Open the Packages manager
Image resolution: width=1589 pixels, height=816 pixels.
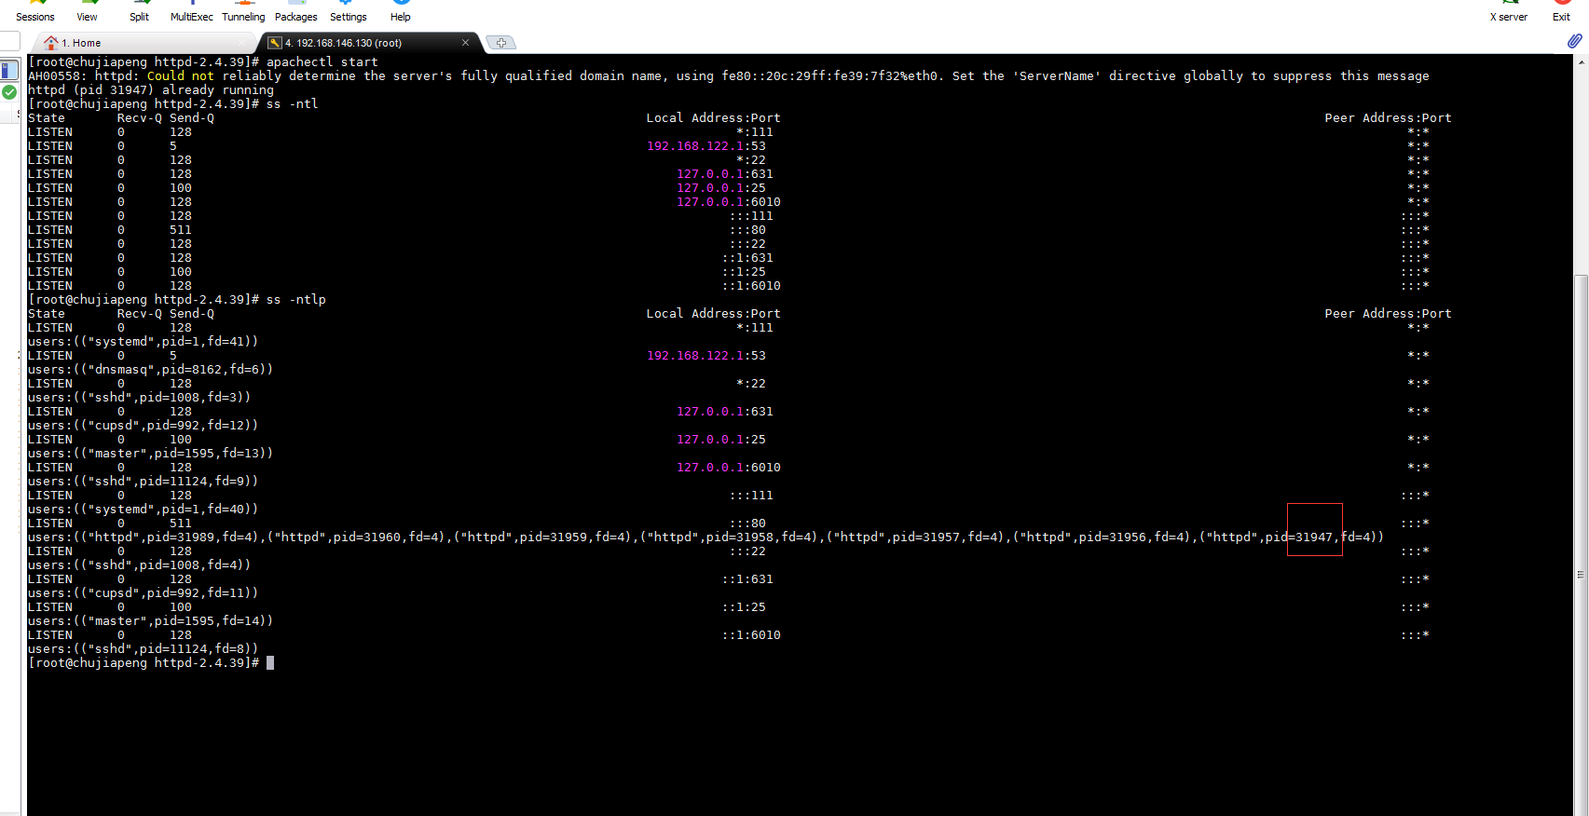[x=295, y=11]
